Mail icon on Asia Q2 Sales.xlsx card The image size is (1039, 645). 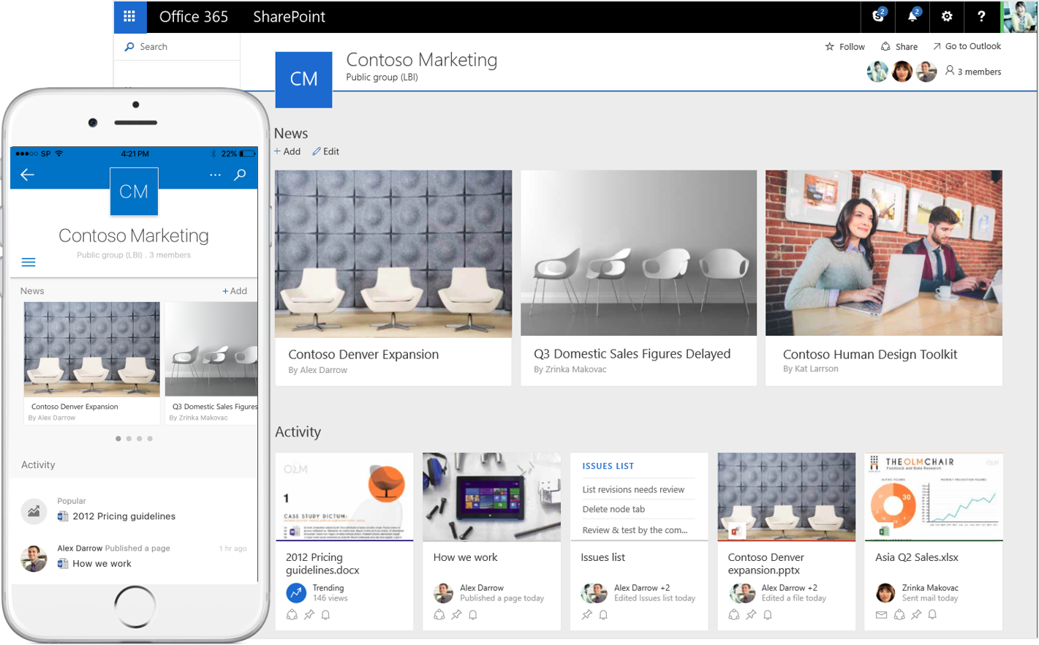881,615
